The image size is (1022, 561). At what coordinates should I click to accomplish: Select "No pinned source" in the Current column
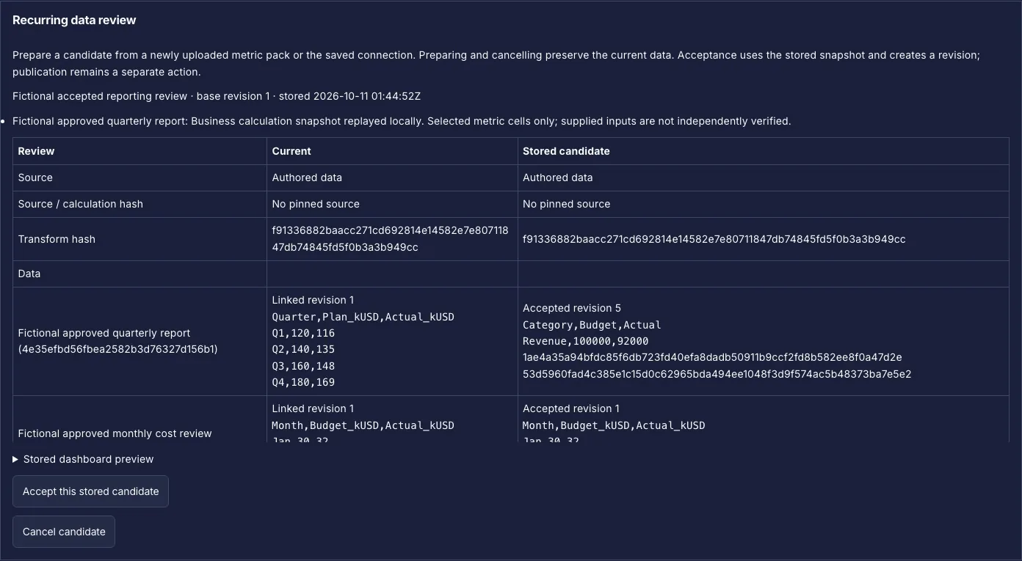coord(316,204)
